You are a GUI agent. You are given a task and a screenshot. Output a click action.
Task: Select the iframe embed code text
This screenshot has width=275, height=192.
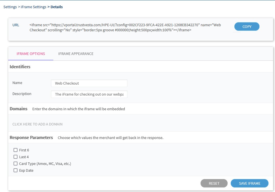point(125,27)
